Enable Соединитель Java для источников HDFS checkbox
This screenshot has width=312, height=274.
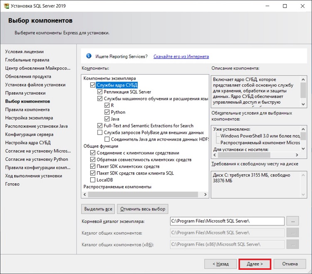tap(107, 139)
